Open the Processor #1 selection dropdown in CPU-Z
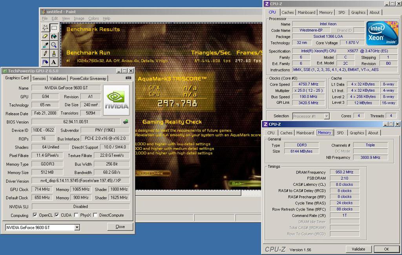402x255 pixels. coord(326,116)
